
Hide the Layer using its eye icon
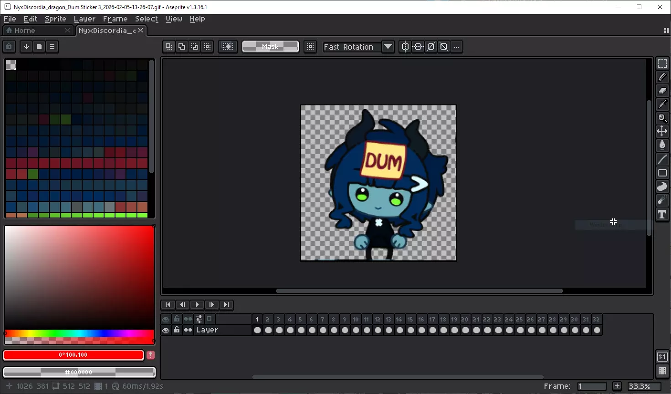(166, 330)
